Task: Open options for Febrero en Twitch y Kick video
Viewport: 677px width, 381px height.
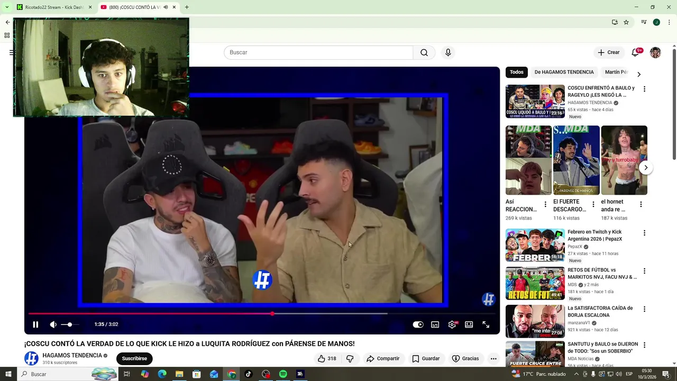Action: click(644, 233)
